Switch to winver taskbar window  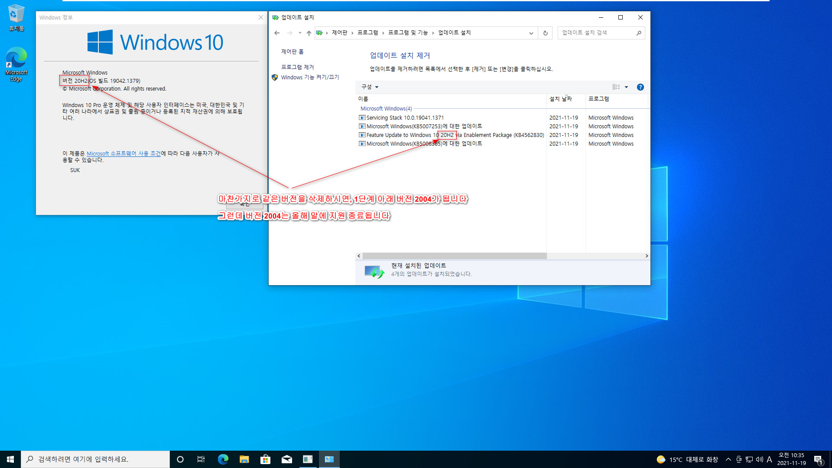[308, 459]
